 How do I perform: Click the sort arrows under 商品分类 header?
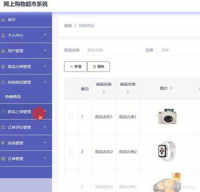pyautogui.click(x=128, y=91)
